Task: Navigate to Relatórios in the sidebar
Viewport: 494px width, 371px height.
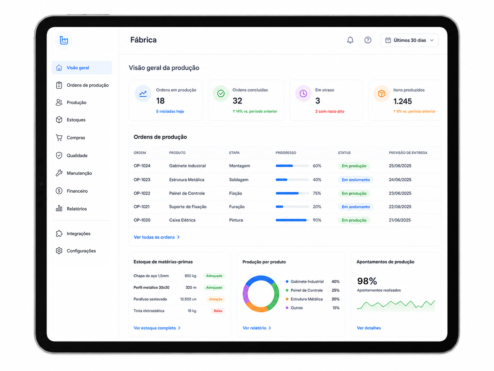Action: [82, 209]
